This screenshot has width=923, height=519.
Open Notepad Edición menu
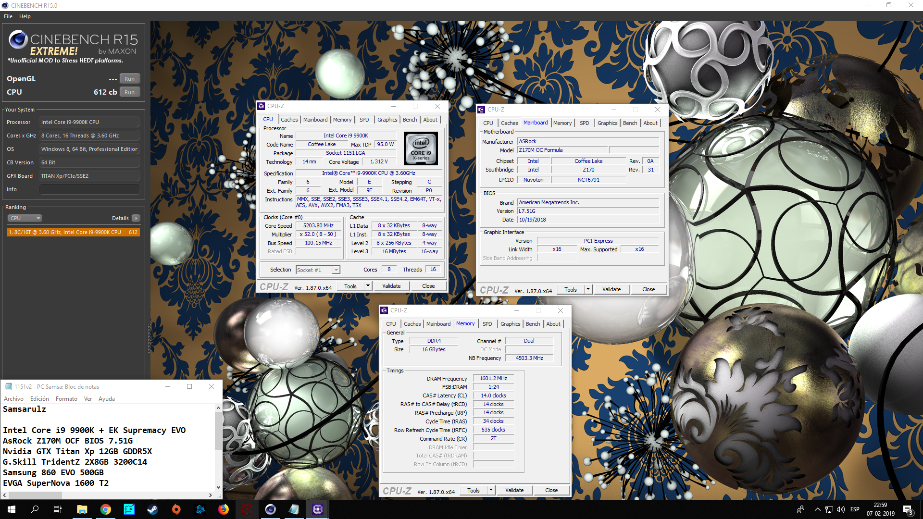pos(39,399)
